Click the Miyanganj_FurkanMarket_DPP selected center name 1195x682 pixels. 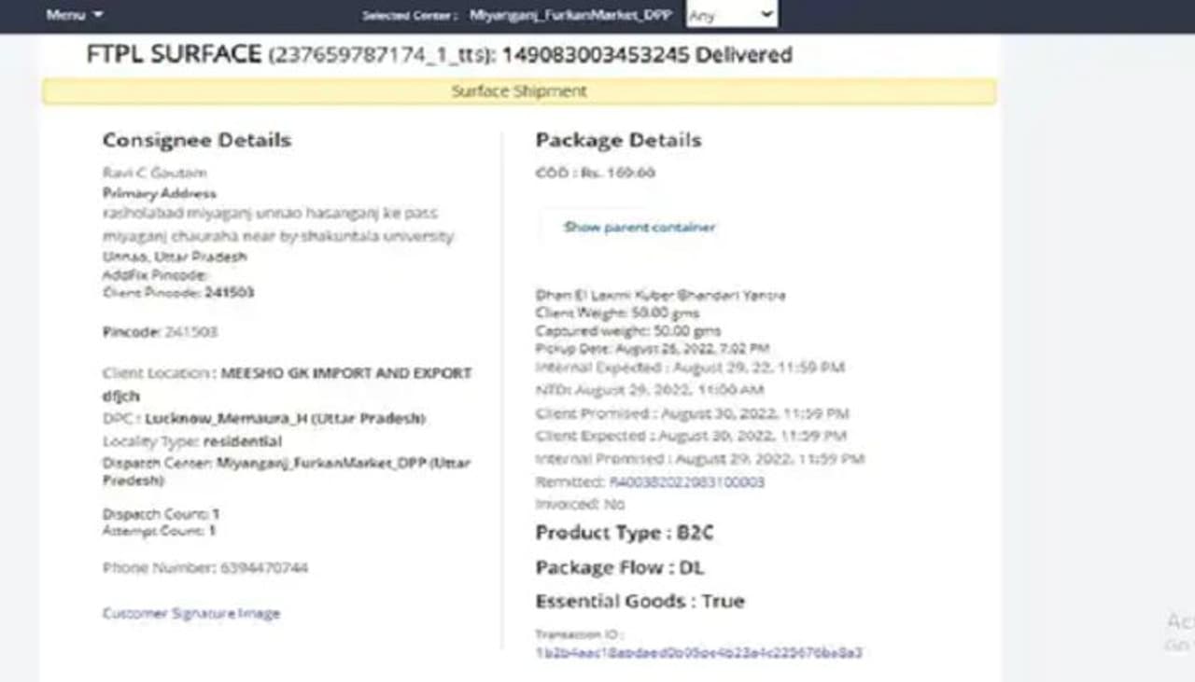(570, 15)
